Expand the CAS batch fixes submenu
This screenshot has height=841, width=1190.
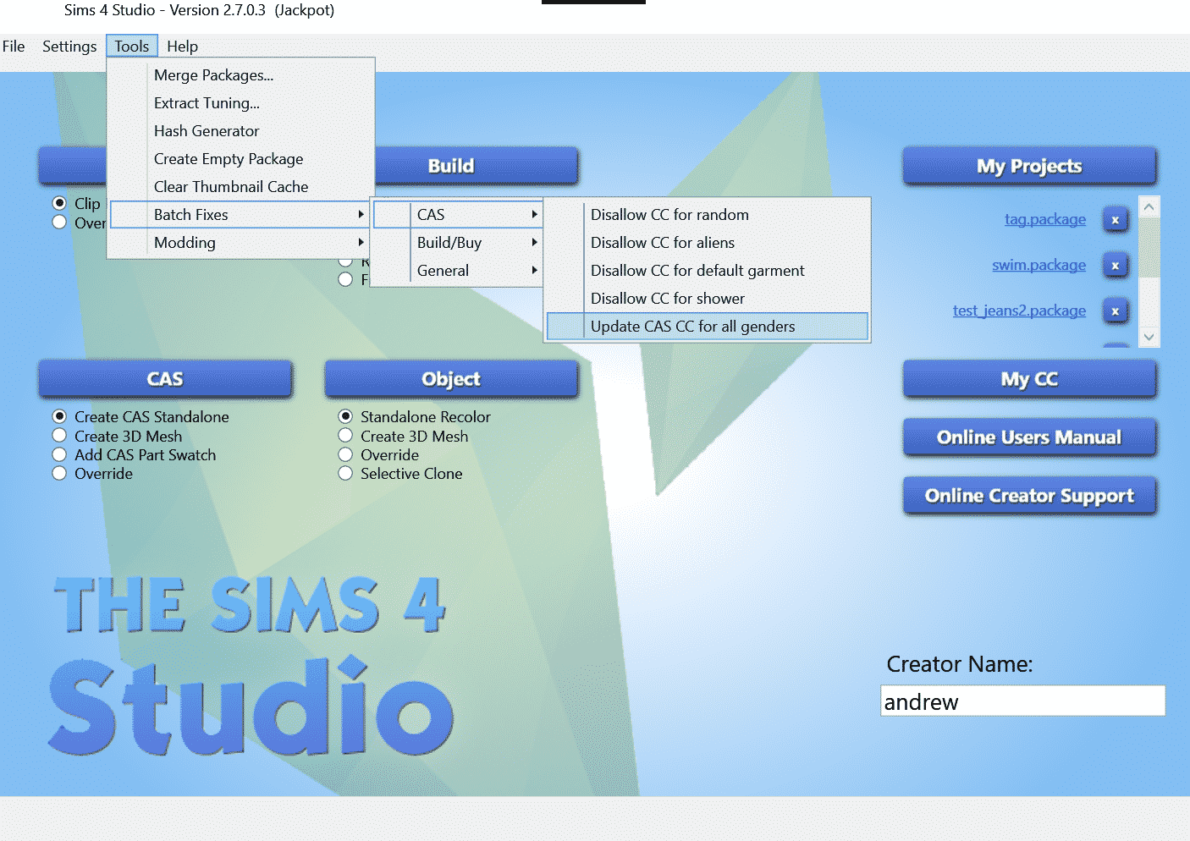click(x=457, y=214)
